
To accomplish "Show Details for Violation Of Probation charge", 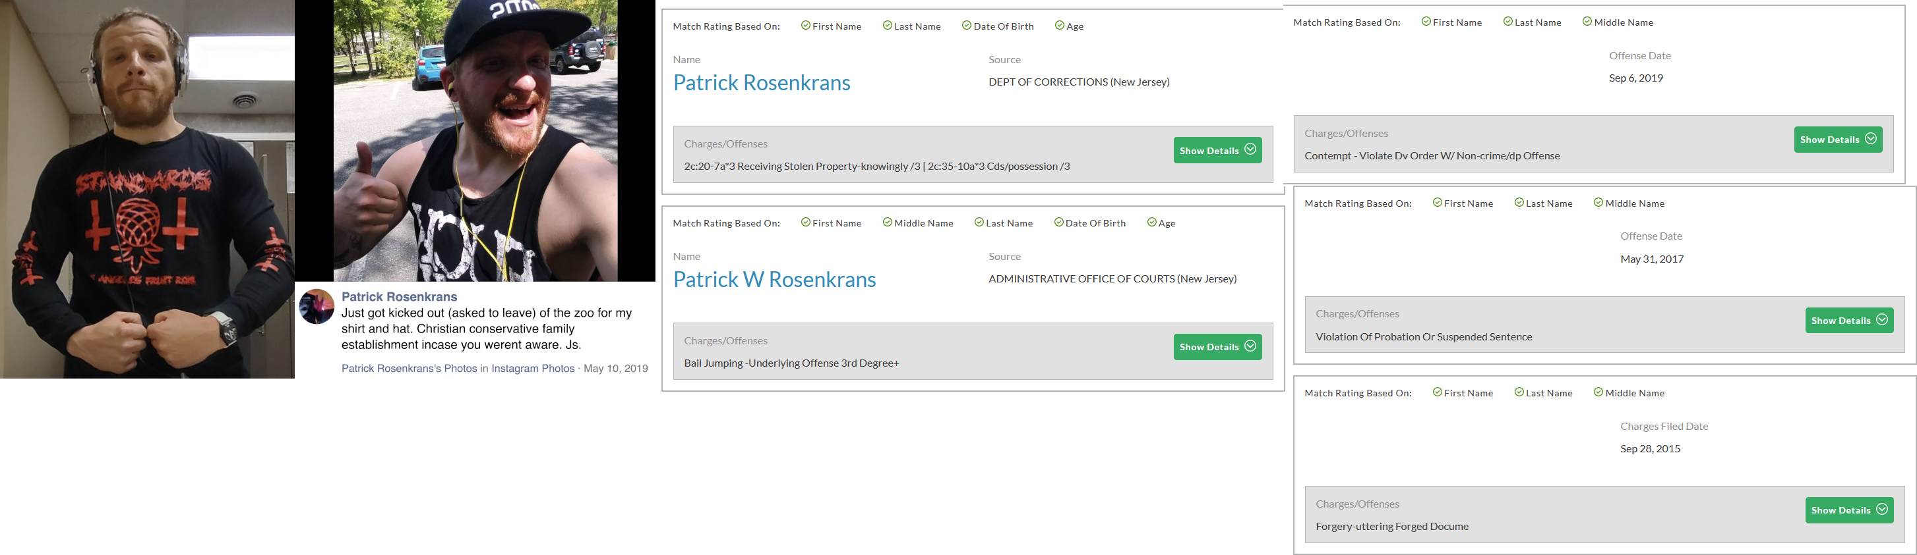I will [x=1848, y=320].
